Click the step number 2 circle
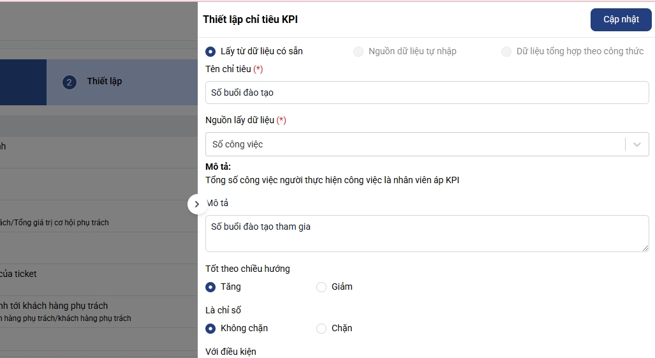The image size is (655, 358). pyautogui.click(x=69, y=82)
